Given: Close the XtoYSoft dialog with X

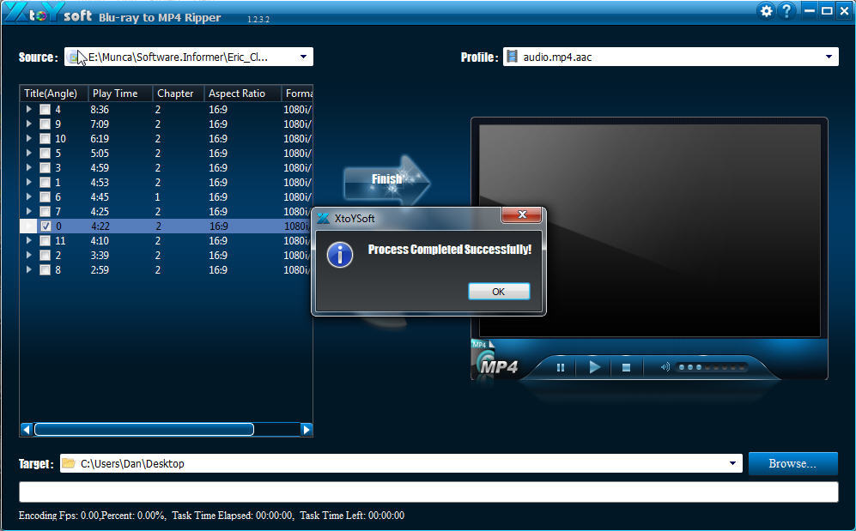Looking at the screenshot, I should [521, 214].
